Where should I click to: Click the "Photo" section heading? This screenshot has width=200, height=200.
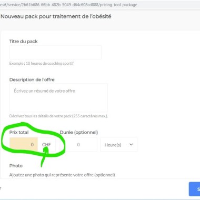click(16, 166)
